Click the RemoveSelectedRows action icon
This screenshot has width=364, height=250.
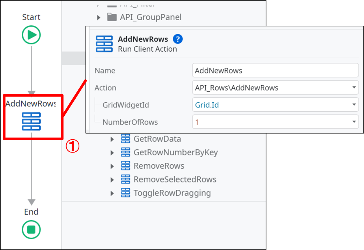click(126, 179)
